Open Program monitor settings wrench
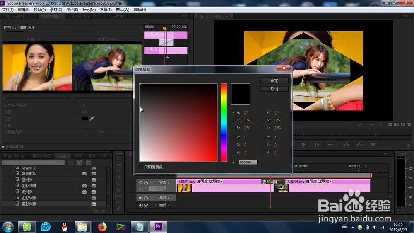 pos(380,124)
